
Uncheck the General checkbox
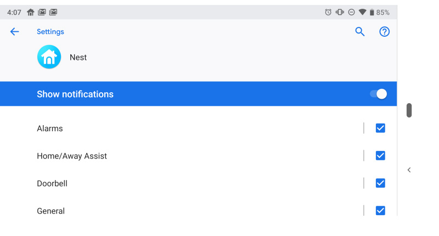(380, 211)
